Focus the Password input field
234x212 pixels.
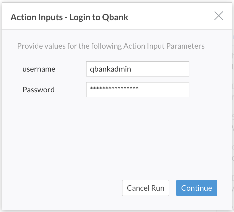click(138, 90)
